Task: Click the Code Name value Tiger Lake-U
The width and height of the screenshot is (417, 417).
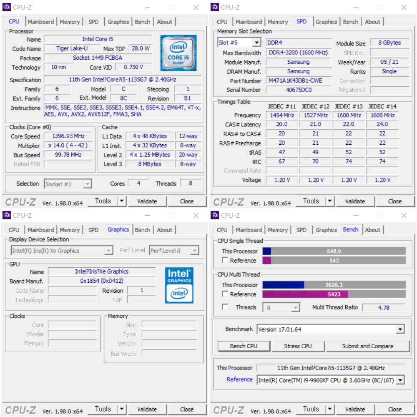Action: point(72,48)
